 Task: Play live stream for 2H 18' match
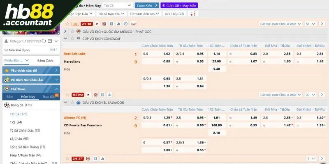coord(97,24)
